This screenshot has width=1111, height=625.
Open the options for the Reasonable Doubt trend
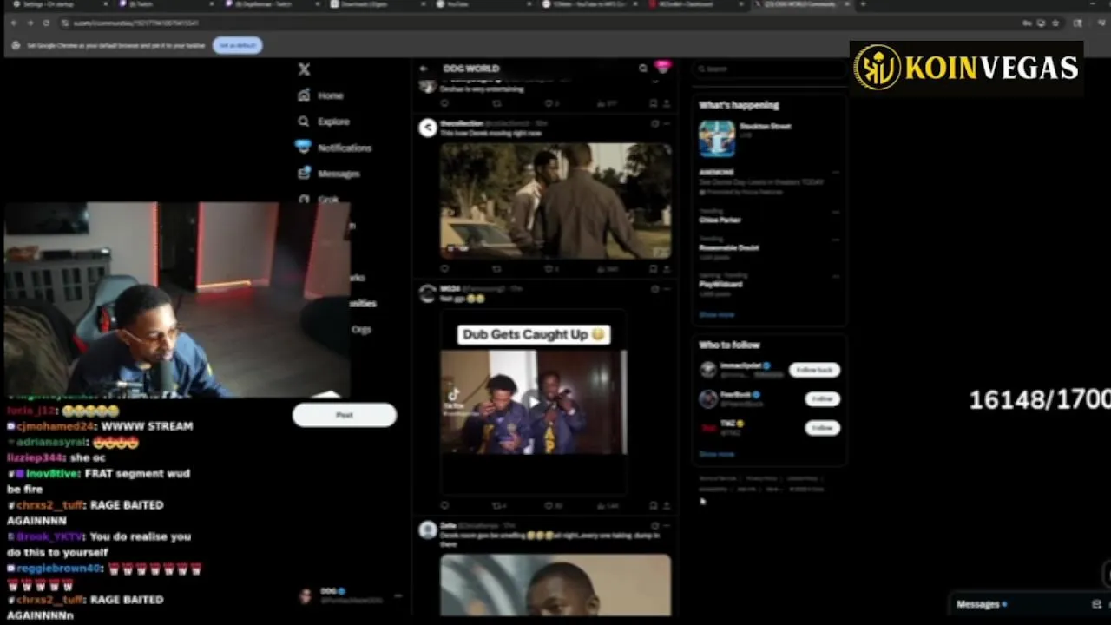pyautogui.click(x=836, y=239)
